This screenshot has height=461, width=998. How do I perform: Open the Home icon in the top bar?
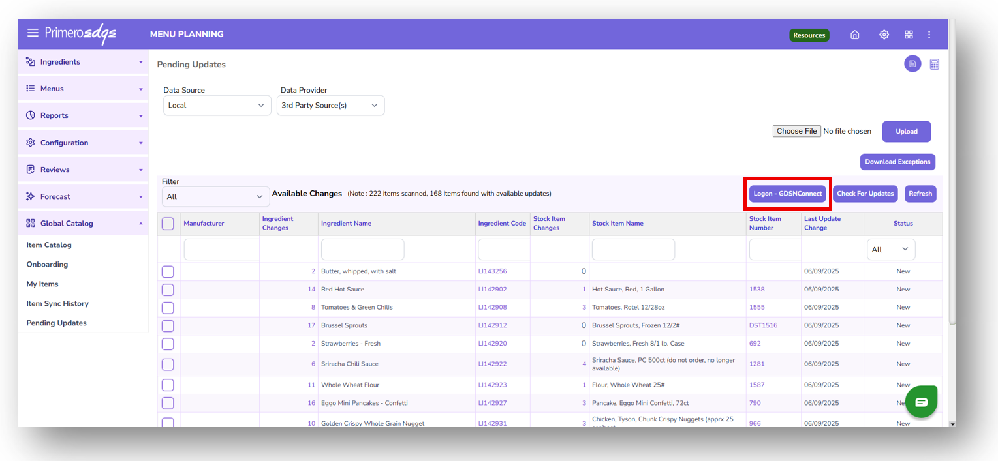[x=854, y=34]
